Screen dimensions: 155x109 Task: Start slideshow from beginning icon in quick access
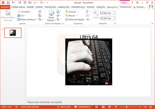coord(25,3)
